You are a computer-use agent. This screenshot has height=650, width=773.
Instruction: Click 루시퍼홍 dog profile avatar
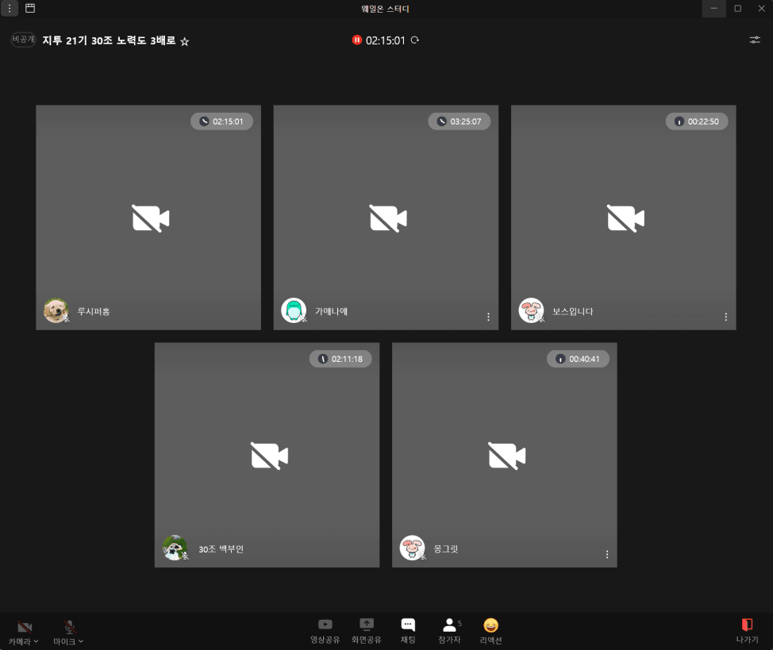pyautogui.click(x=56, y=310)
